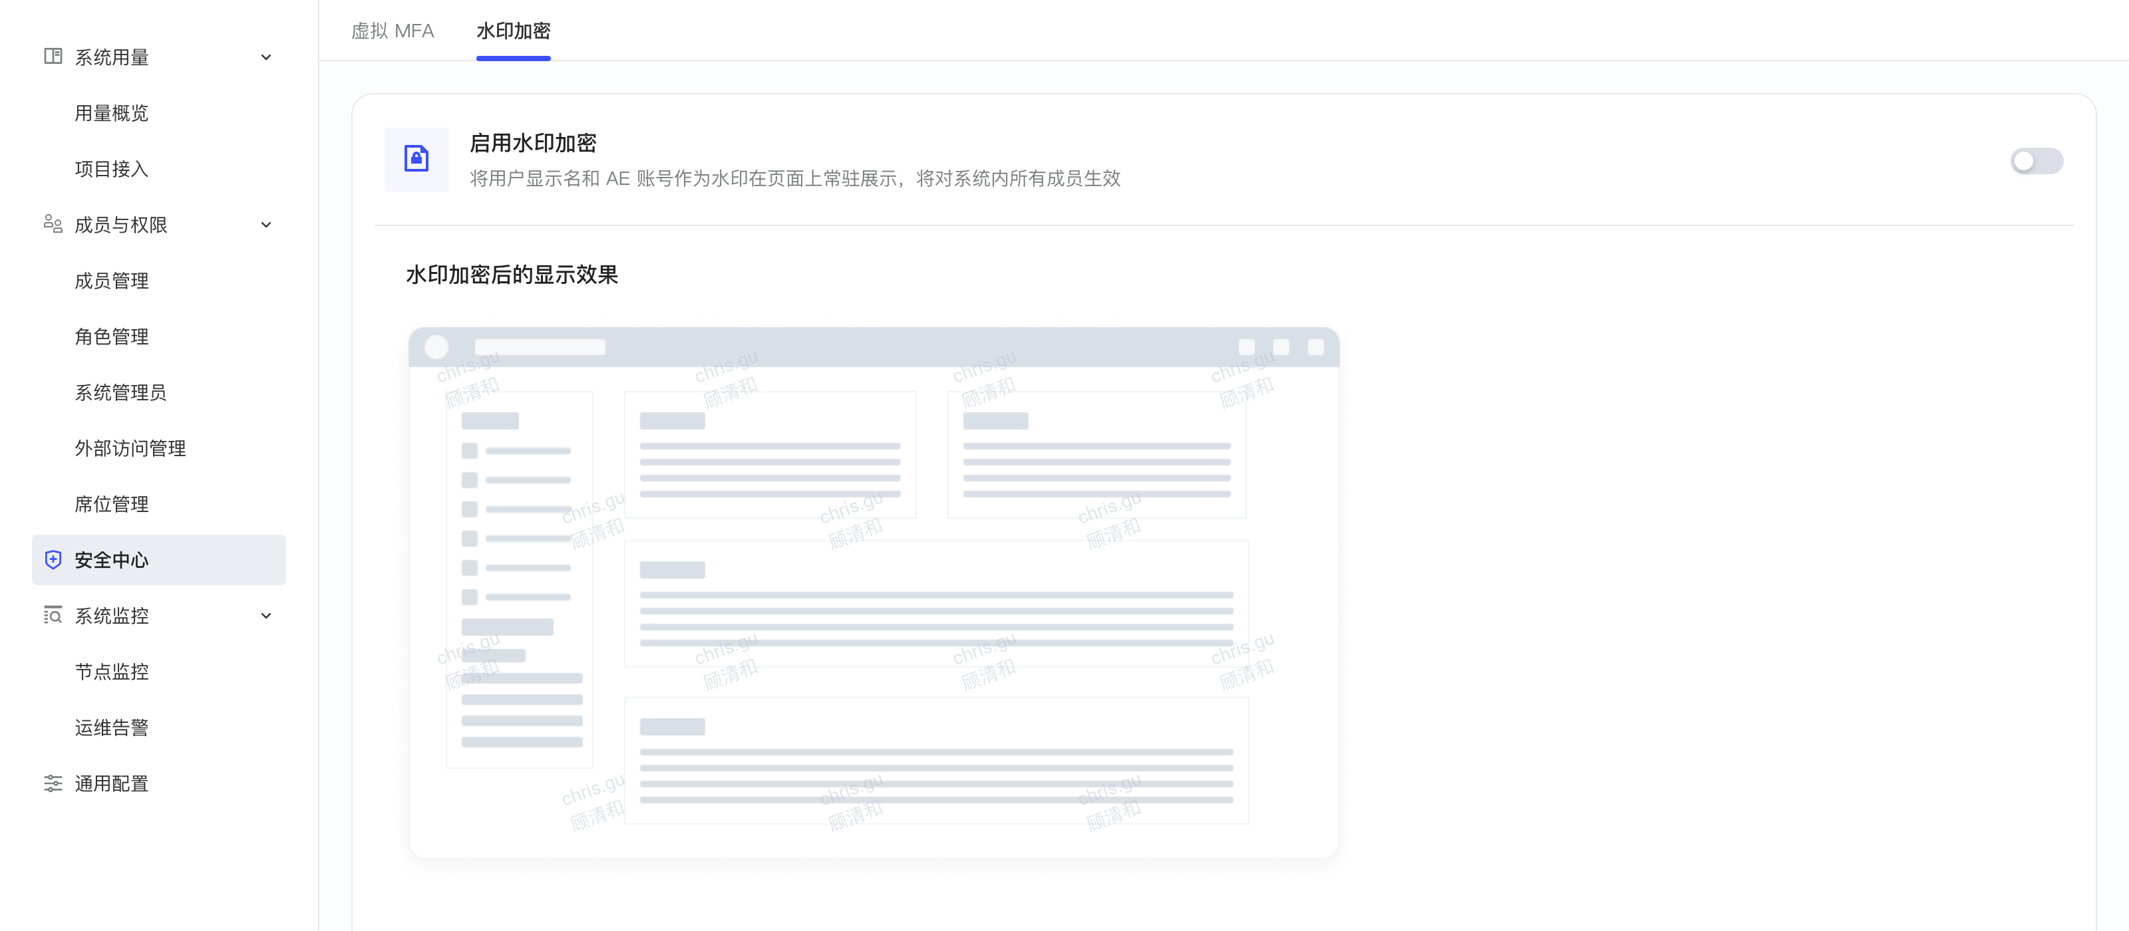2129x931 pixels.
Task: Collapse the 系统用量 section chevron
Action: click(x=266, y=57)
